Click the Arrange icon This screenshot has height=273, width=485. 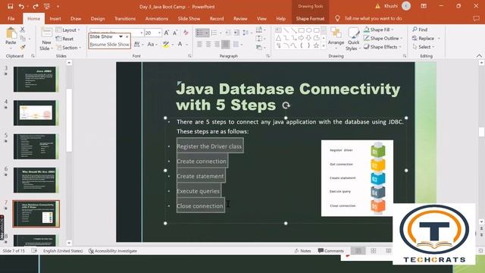pos(336,33)
